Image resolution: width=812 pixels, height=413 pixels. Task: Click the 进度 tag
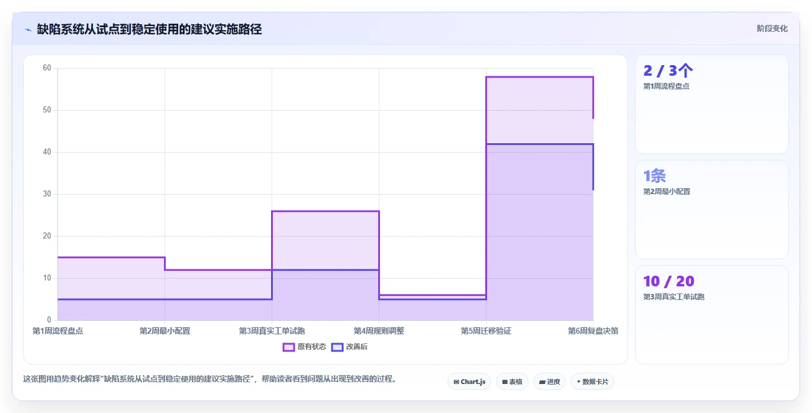tap(549, 382)
